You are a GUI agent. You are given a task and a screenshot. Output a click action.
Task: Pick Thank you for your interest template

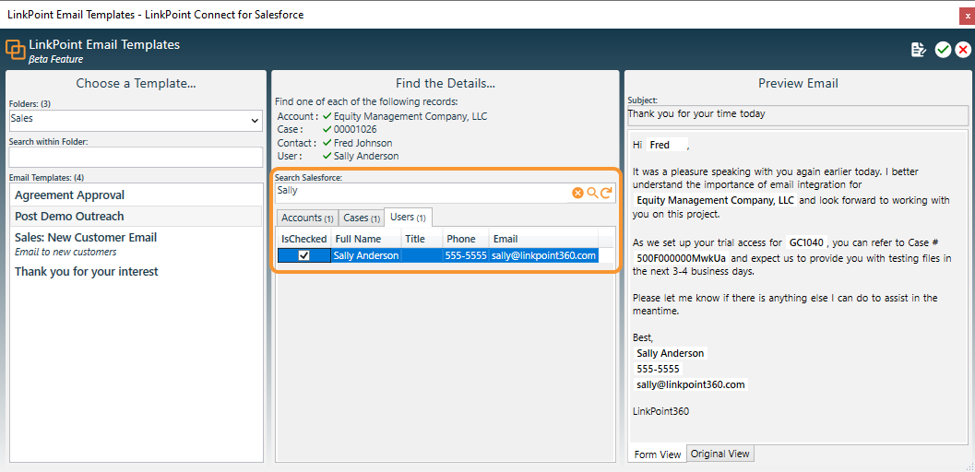[137, 271]
